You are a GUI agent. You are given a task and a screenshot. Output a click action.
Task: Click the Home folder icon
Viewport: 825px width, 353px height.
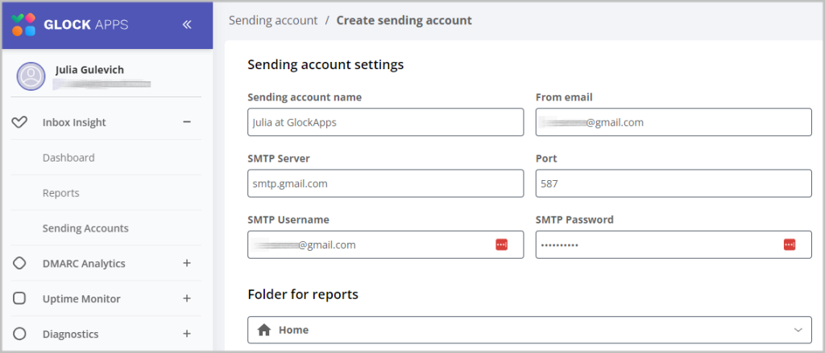(x=264, y=330)
